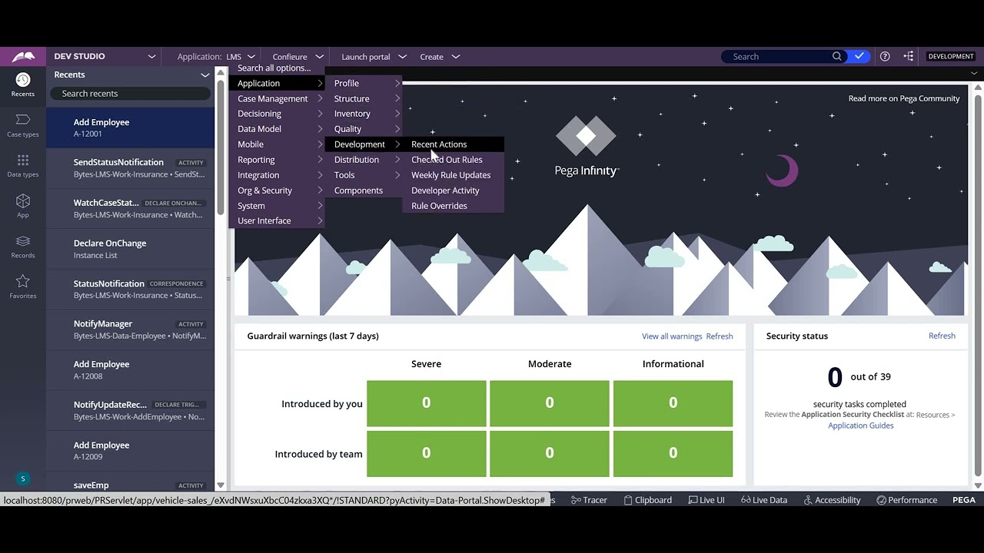Open the Accessibility tool
Screen dimensions: 984x553
pyautogui.click(x=832, y=500)
